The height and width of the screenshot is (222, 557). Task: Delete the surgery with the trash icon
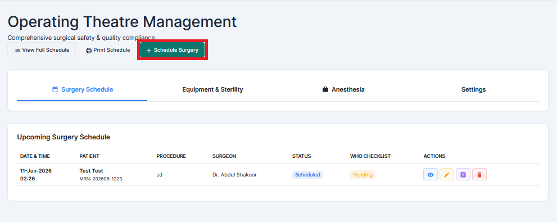click(x=479, y=174)
